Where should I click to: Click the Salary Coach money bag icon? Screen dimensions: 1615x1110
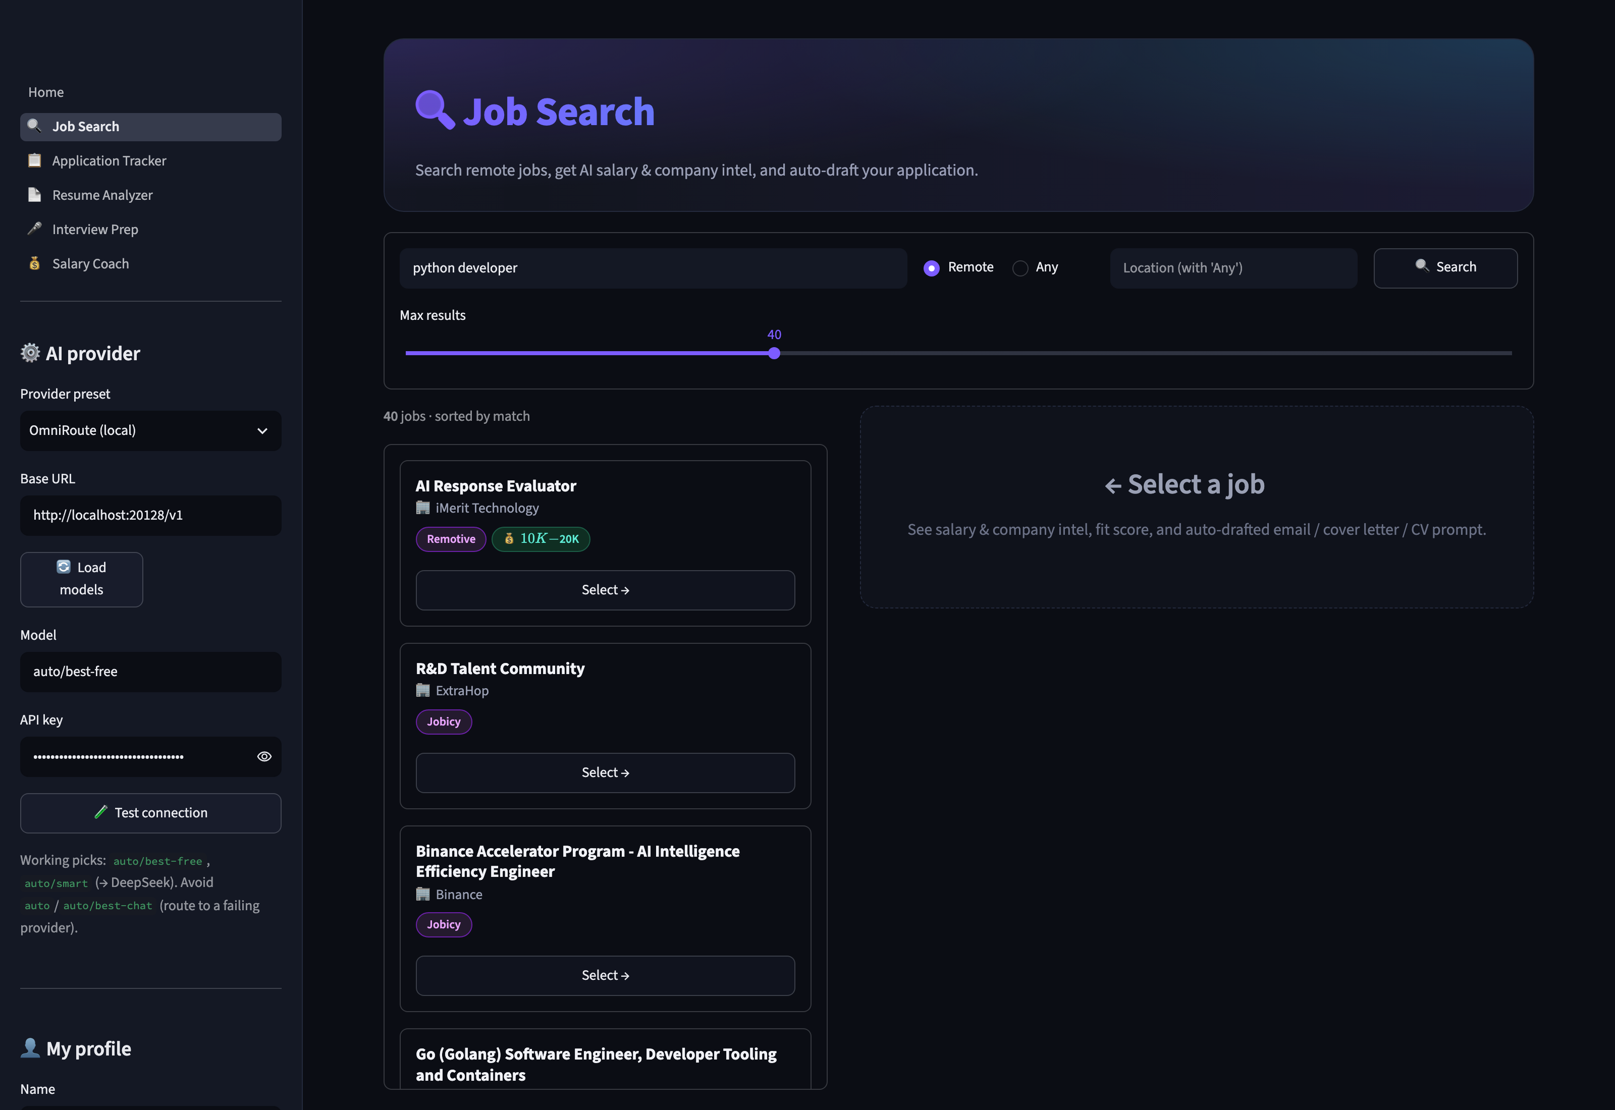(x=34, y=263)
